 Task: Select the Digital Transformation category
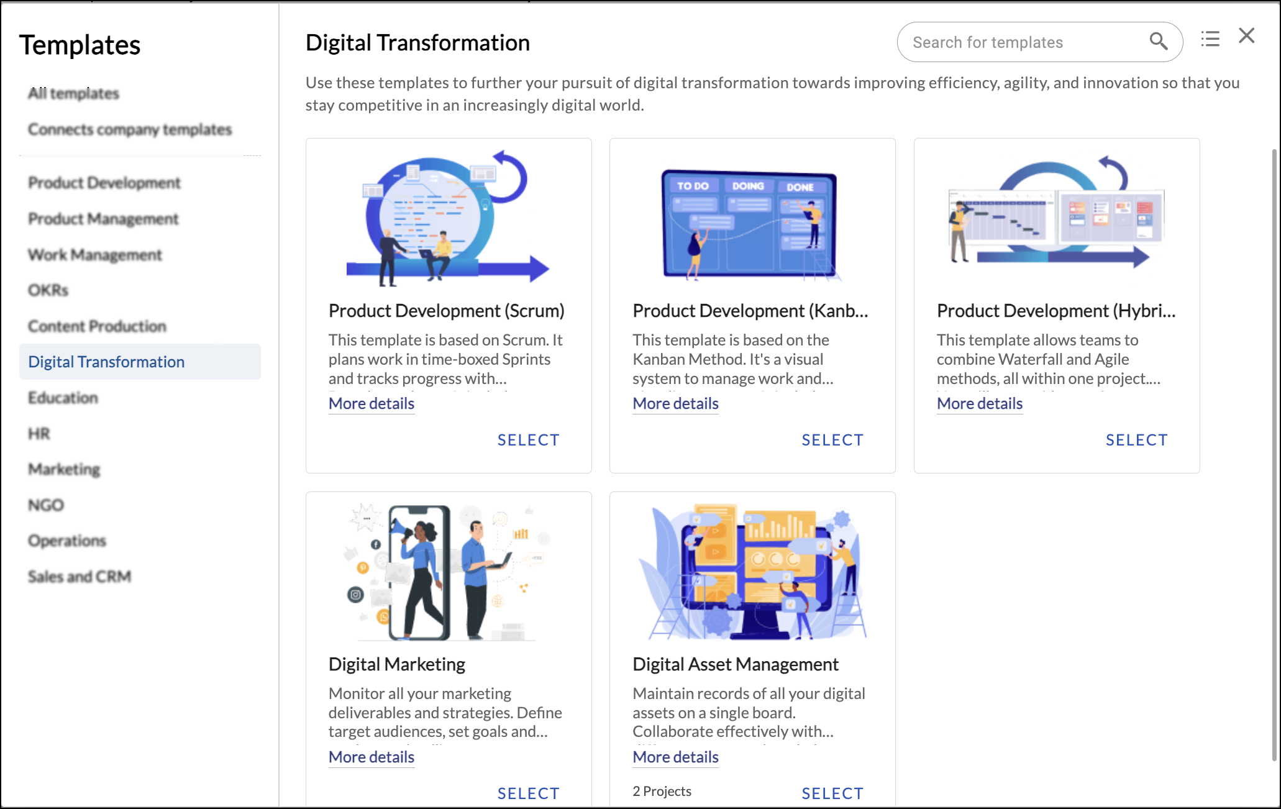(x=107, y=362)
